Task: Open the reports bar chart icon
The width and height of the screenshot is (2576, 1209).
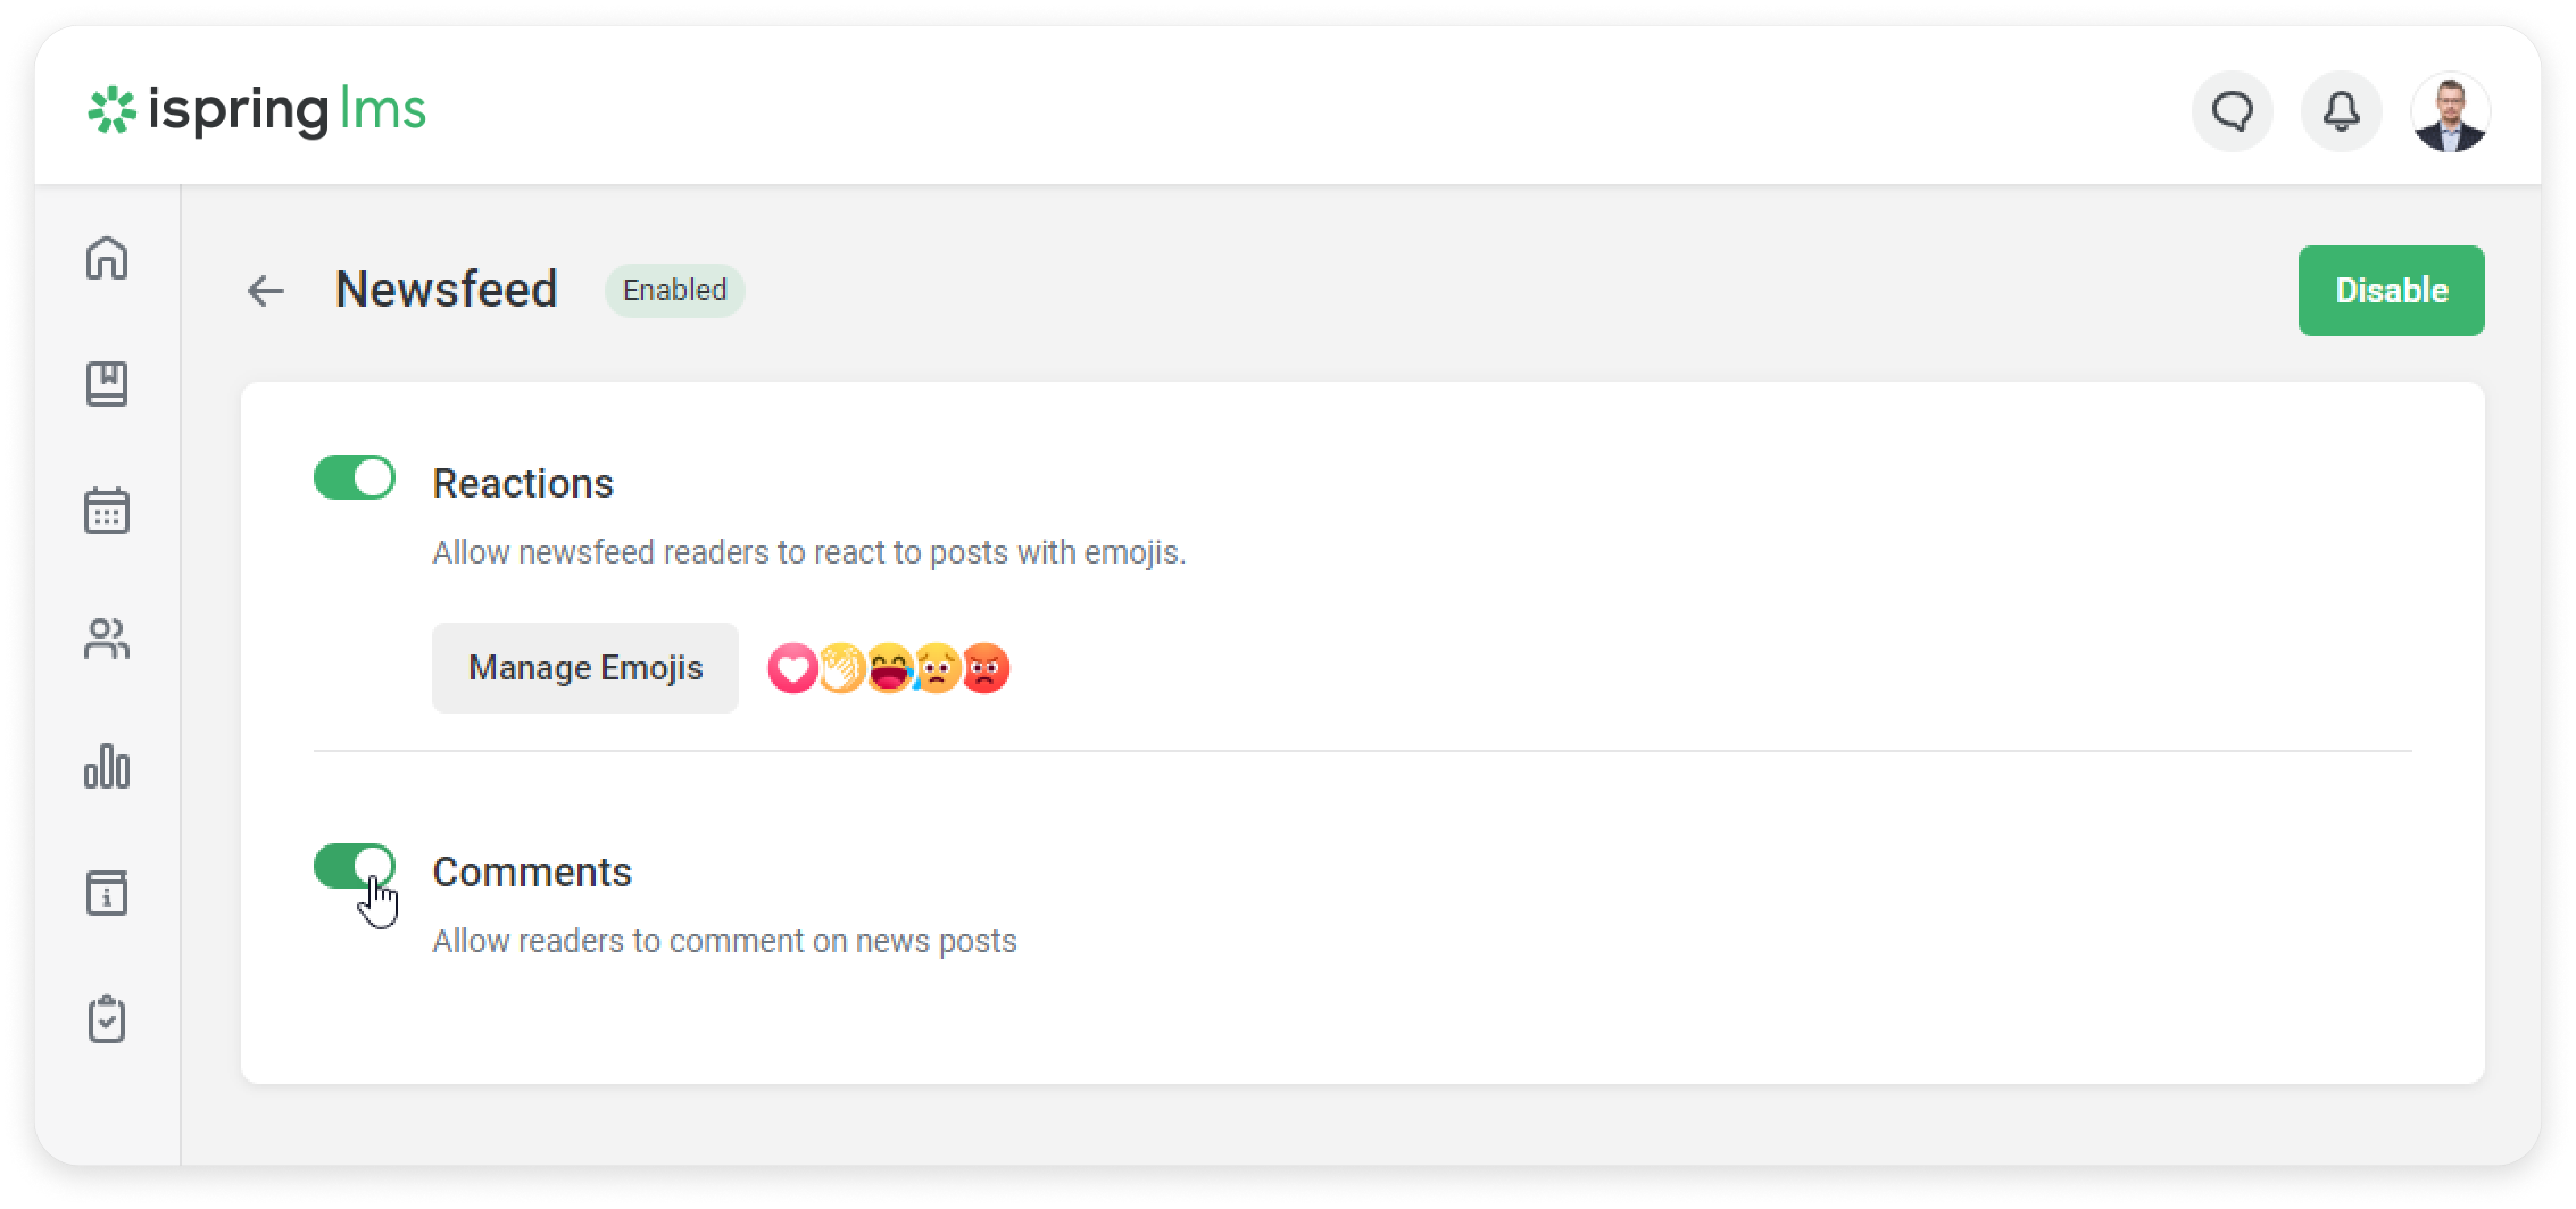Action: 106,766
